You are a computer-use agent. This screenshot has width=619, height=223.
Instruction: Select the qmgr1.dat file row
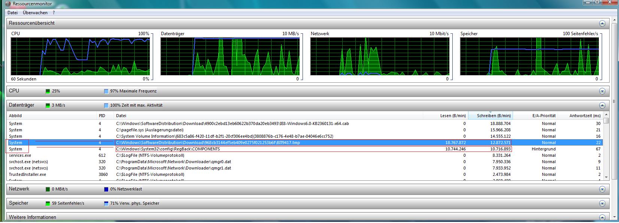tap(304, 168)
